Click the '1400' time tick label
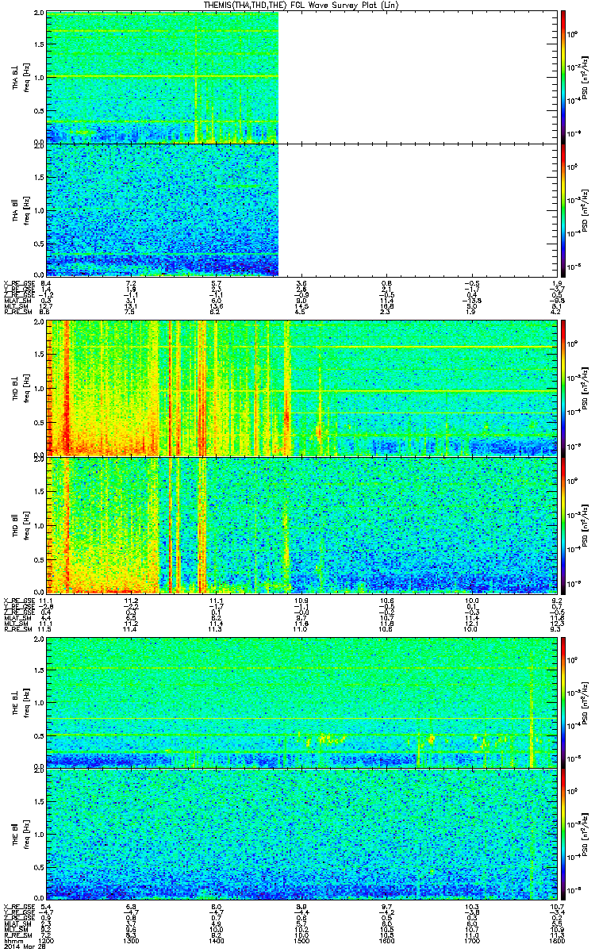Screen dimensions: 595x952 [215, 941]
